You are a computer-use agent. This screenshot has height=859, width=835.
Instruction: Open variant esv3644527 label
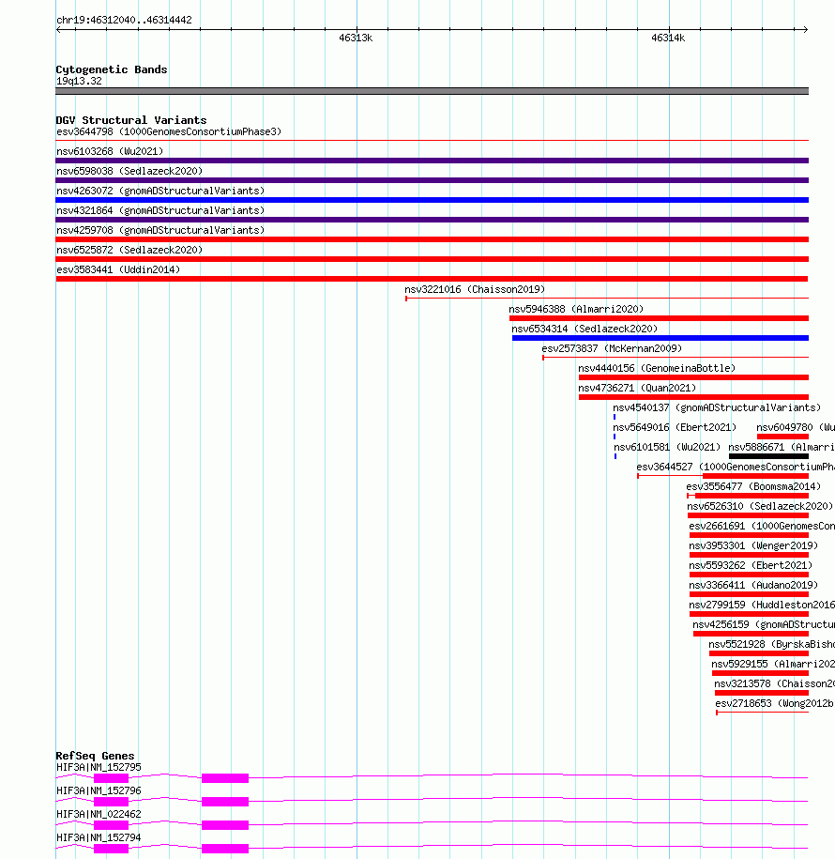coord(736,468)
